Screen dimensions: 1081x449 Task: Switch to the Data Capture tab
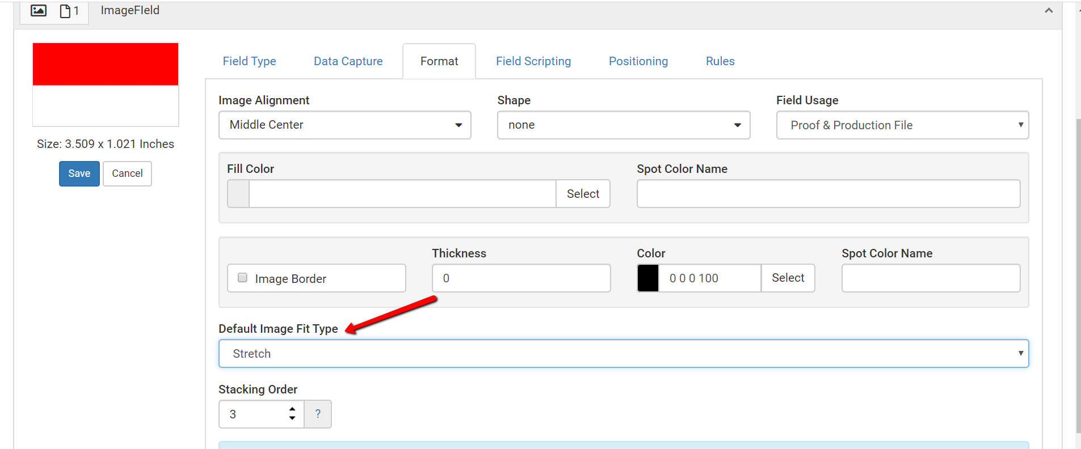(x=348, y=61)
